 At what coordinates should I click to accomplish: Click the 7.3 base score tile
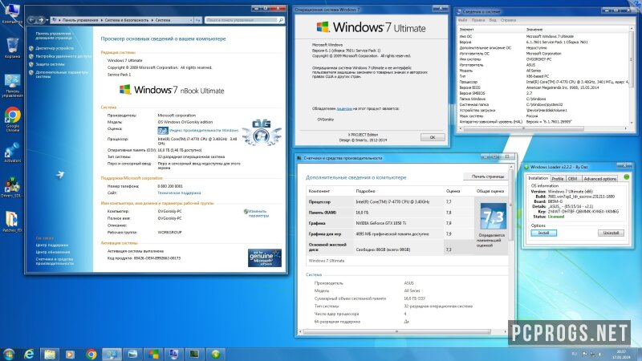493,216
